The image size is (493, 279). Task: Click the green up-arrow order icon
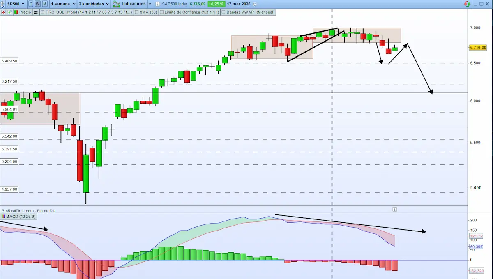[9, 12]
